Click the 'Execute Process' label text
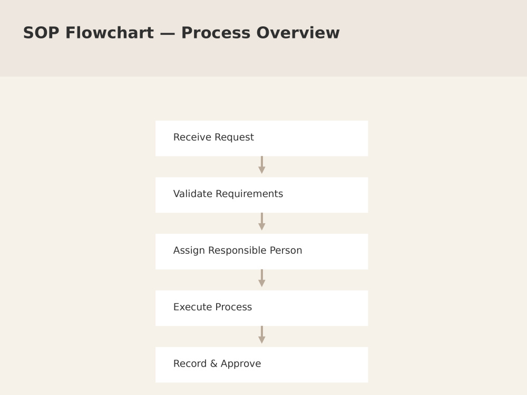The width and height of the screenshot is (527, 395). (212, 307)
